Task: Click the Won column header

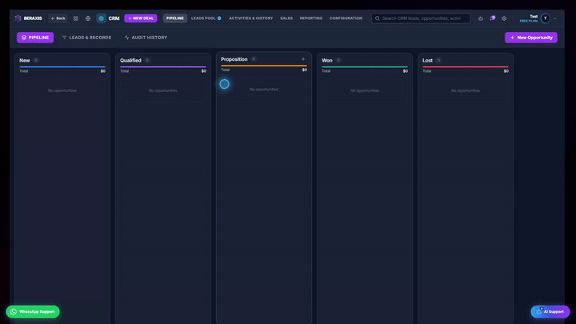Action: point(327,60)
